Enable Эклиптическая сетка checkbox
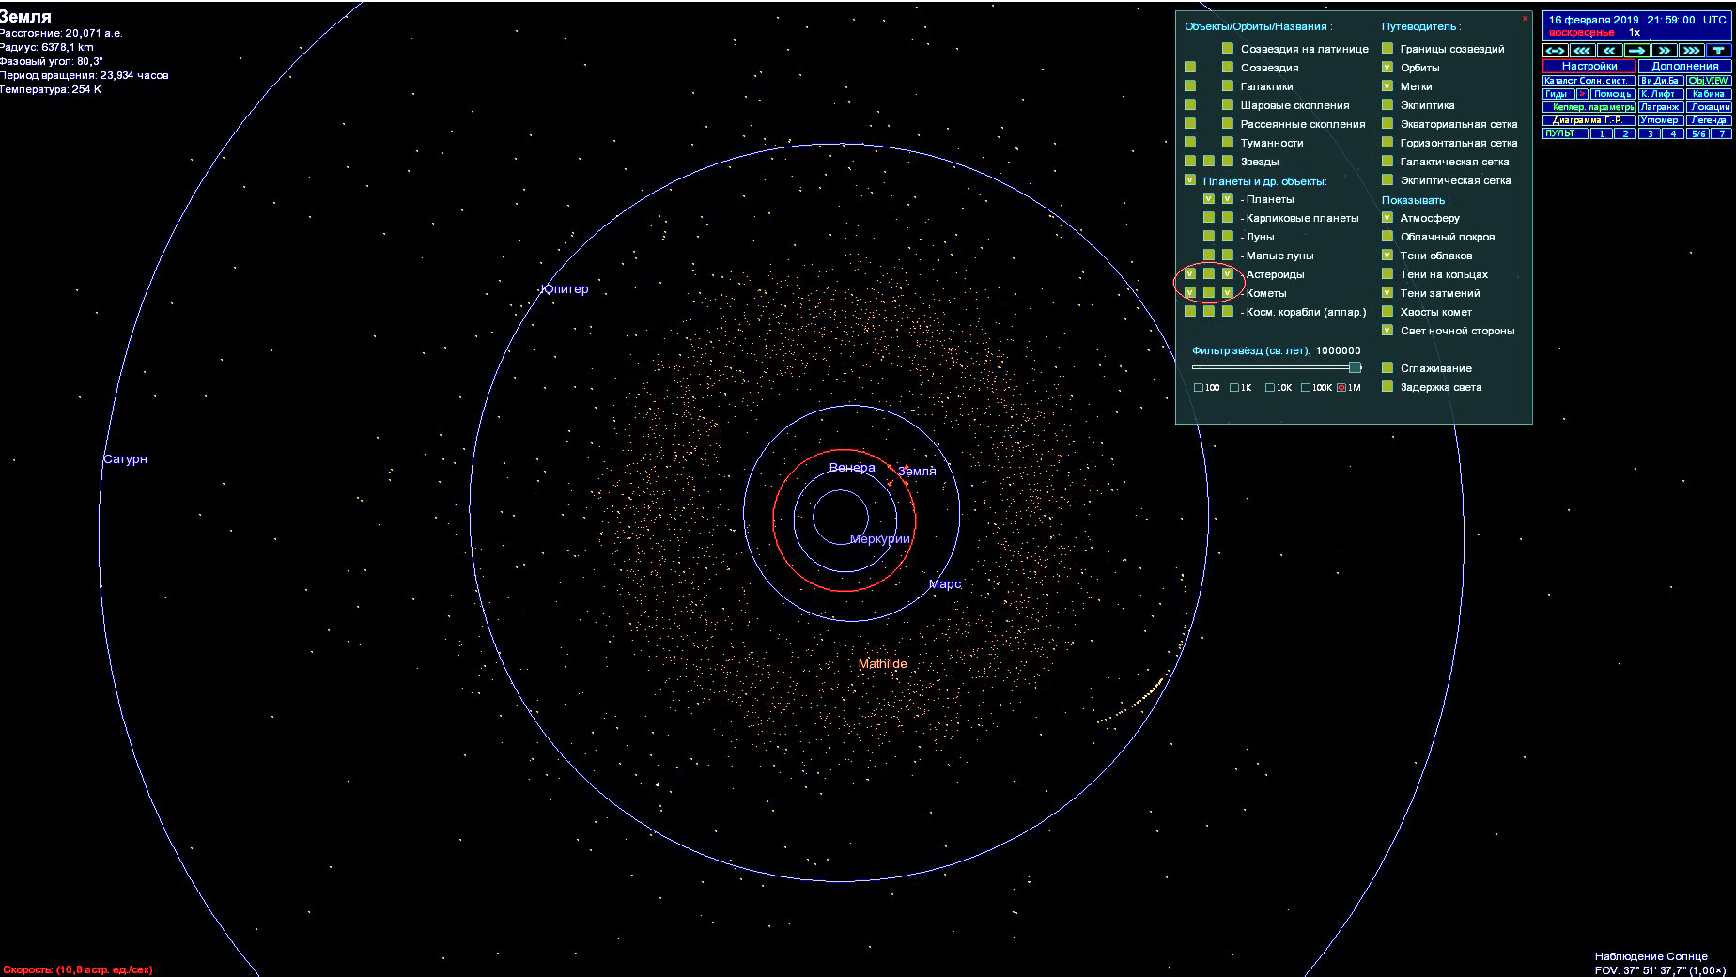 point(1387,180)
